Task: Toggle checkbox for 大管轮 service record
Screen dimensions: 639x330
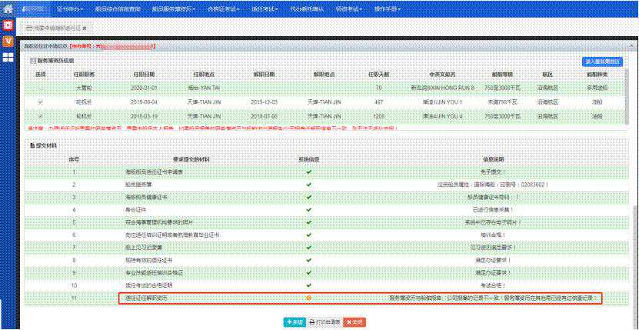Action: pos(41,88)
